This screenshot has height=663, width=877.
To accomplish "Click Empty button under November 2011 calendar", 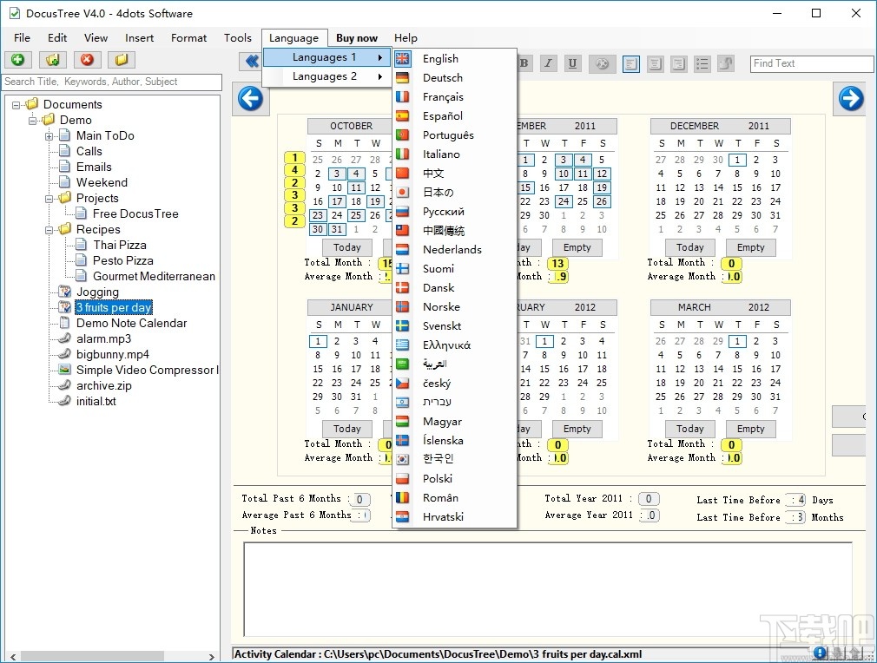I will pos(577,247).
